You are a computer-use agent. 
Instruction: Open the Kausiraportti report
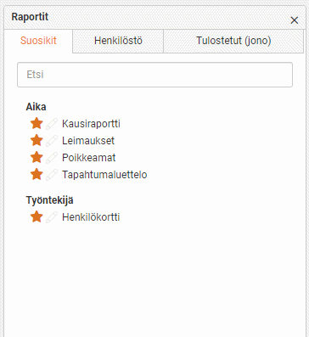[x=91, y=124]
